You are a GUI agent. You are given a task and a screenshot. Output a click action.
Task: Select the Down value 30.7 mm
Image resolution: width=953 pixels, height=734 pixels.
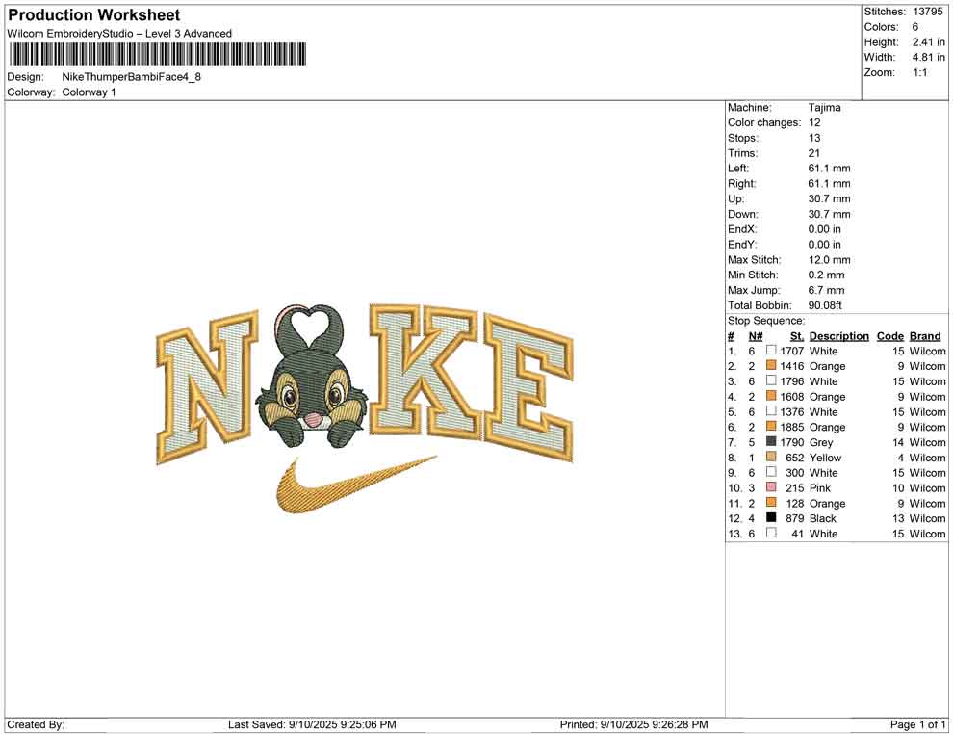click(830, 214)
